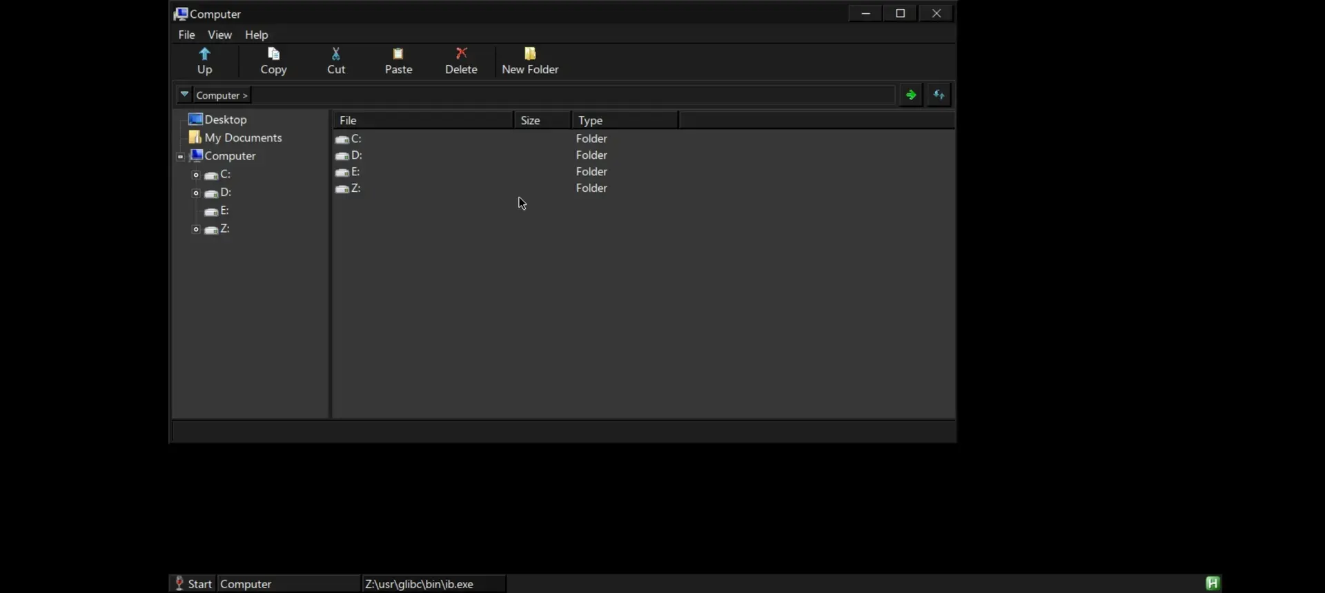Switch to ib.exe taskbar entry
Viewport: 1325px width, 593px height.
click(434, 584)
